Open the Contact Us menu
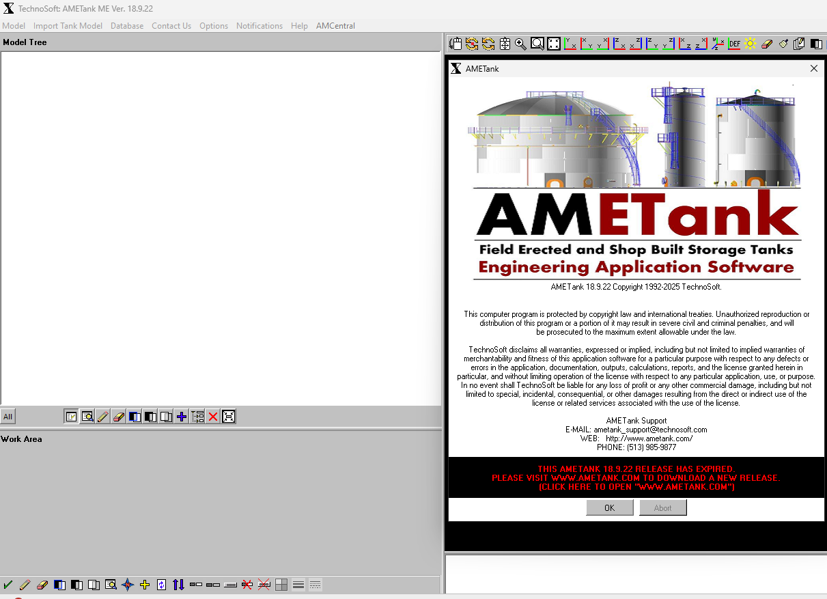The image size is (827, 599). point(171,26)
